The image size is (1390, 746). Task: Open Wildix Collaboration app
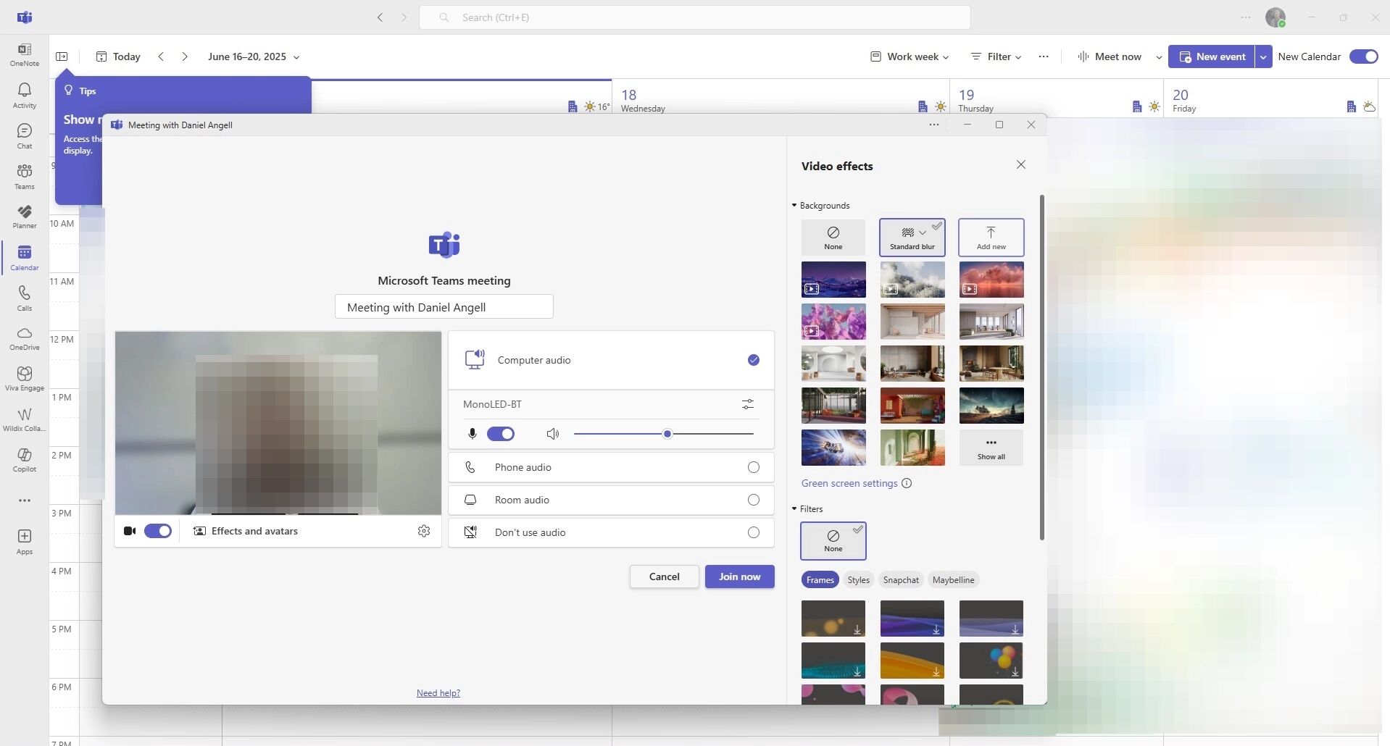coord(25,419)
